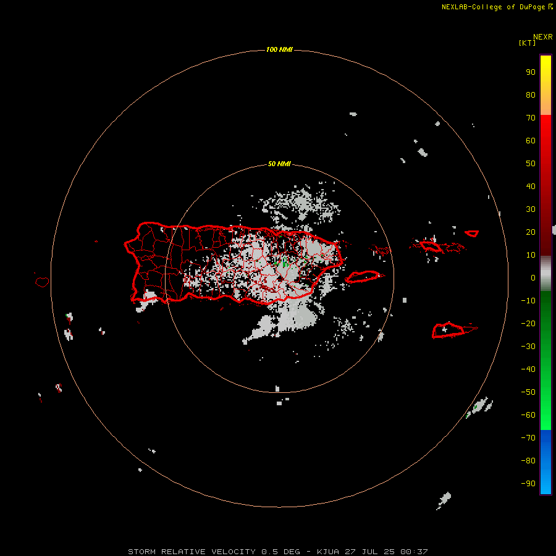Image resolution: width=556 pixels, height=556 pixels.
Task: Click the small Mona Island outline far west
Action: click(42, 282)
